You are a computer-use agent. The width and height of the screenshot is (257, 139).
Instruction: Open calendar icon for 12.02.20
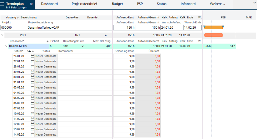click(x=33, y=124)
